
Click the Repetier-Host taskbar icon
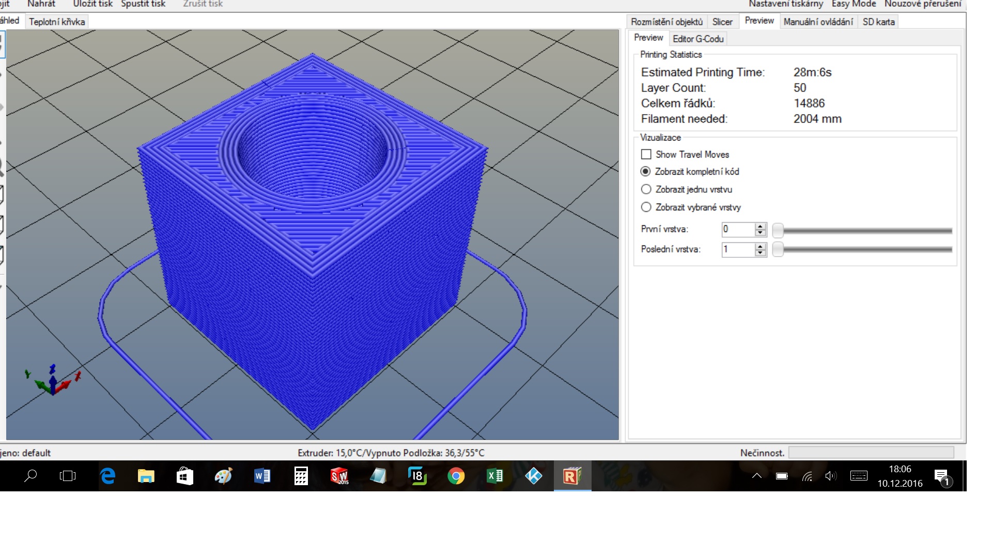572,476
